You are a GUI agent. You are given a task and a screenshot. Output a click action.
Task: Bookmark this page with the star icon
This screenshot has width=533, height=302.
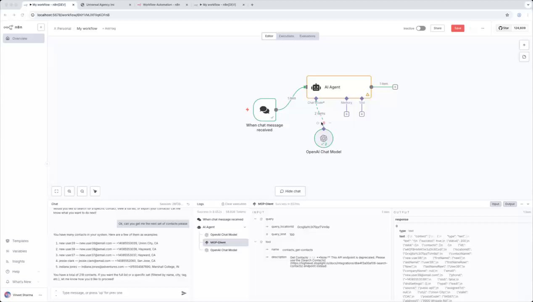(x=507, y=15)
